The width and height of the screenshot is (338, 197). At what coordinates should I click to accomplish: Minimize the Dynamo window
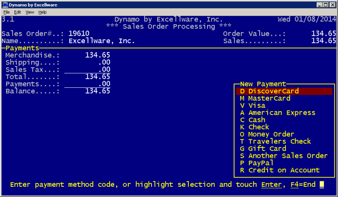click(319, 5)
